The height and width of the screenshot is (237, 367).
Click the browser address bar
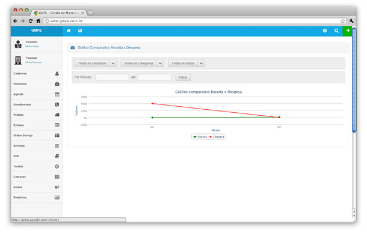pos(194,21)
